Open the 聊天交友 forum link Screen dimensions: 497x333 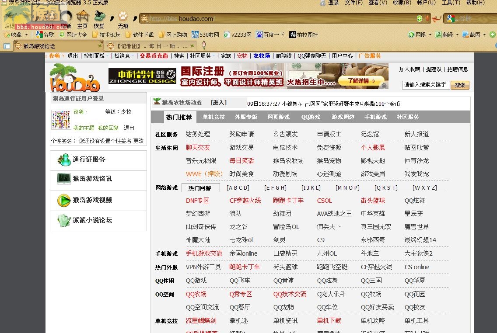point(198,148)
